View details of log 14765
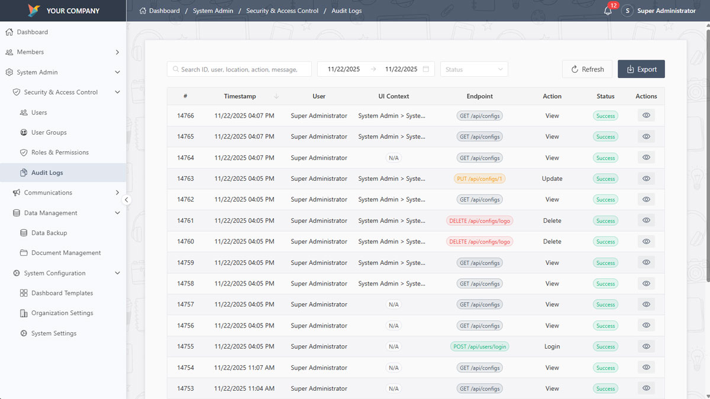 [x=646, y=137]
